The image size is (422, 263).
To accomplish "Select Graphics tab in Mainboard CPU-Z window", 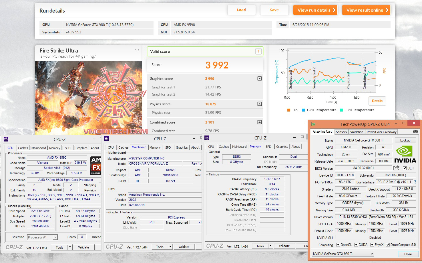I will coord(182,147).
